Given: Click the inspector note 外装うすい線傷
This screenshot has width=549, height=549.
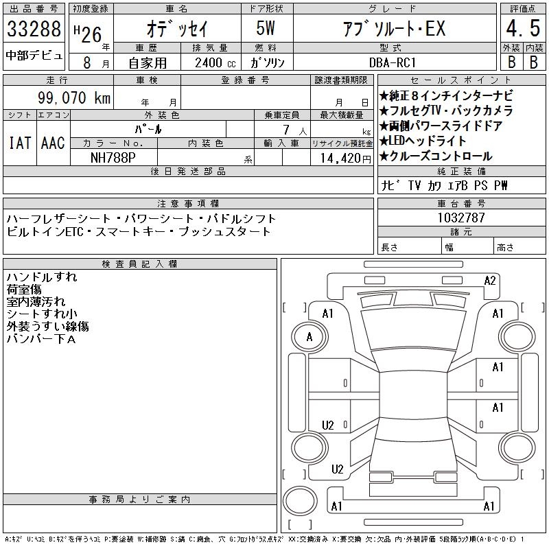Looking at the screenshot, I should 47,327.
